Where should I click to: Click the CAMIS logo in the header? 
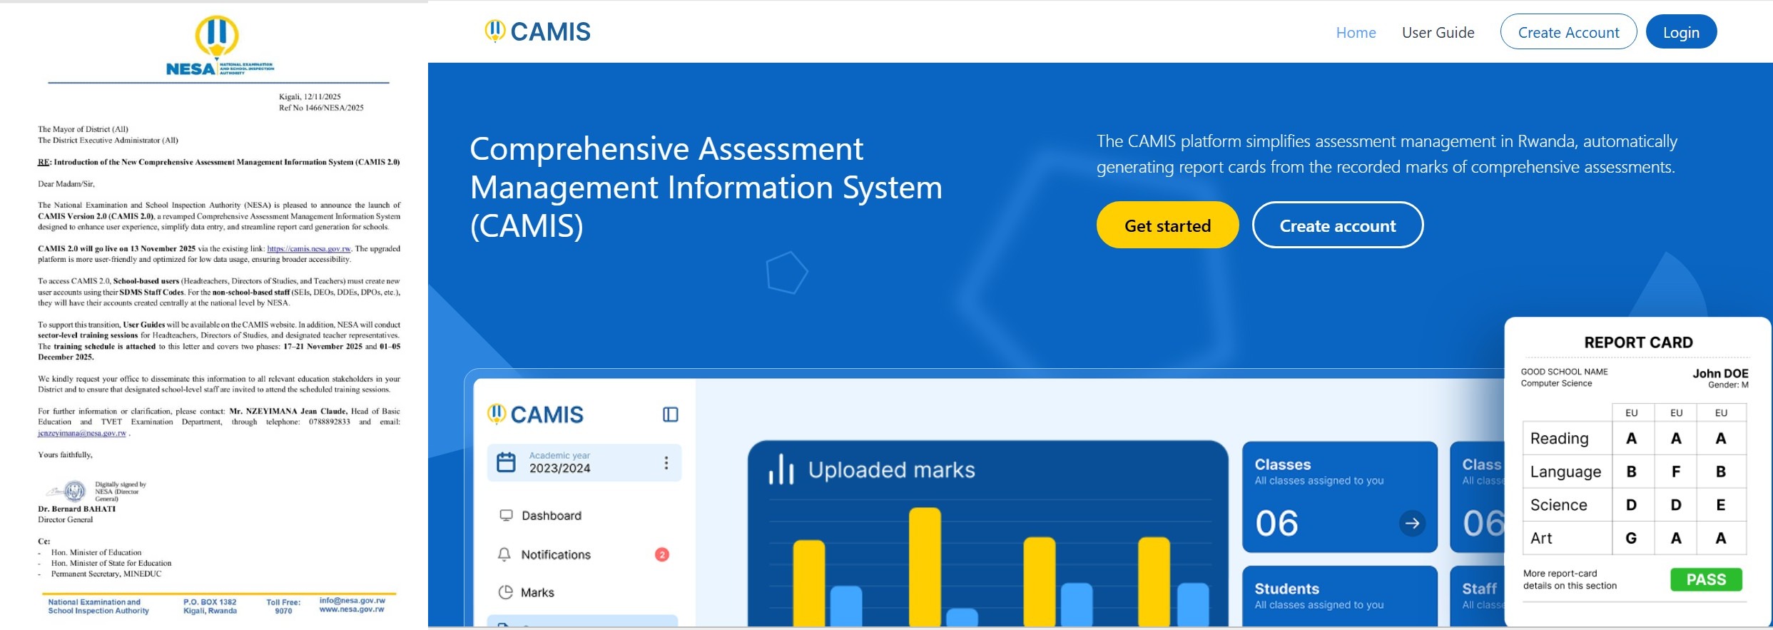pos(537,31)
